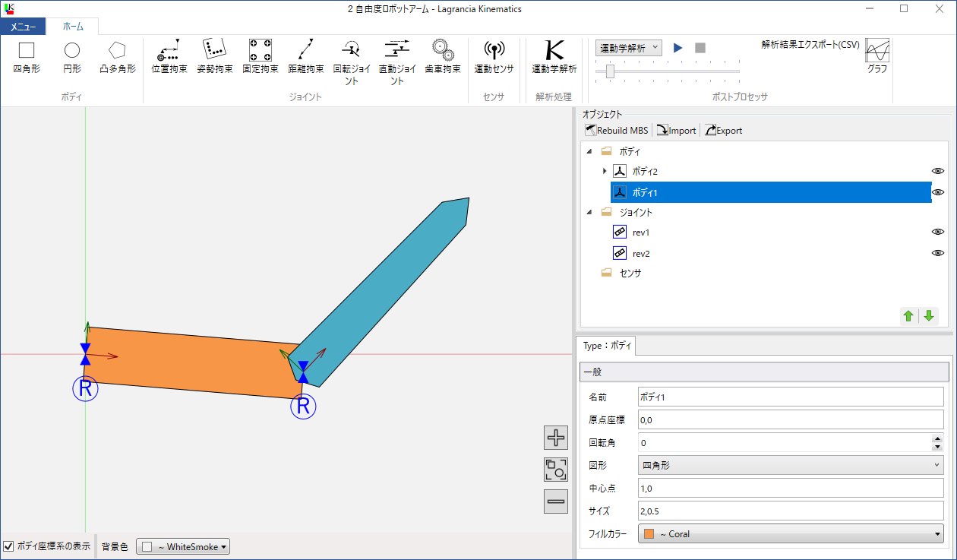Image resolution: width=957 pixels, height=560 pixels.
Task: Toggle visibility of rev1 joint
Action: click(938, 232)
